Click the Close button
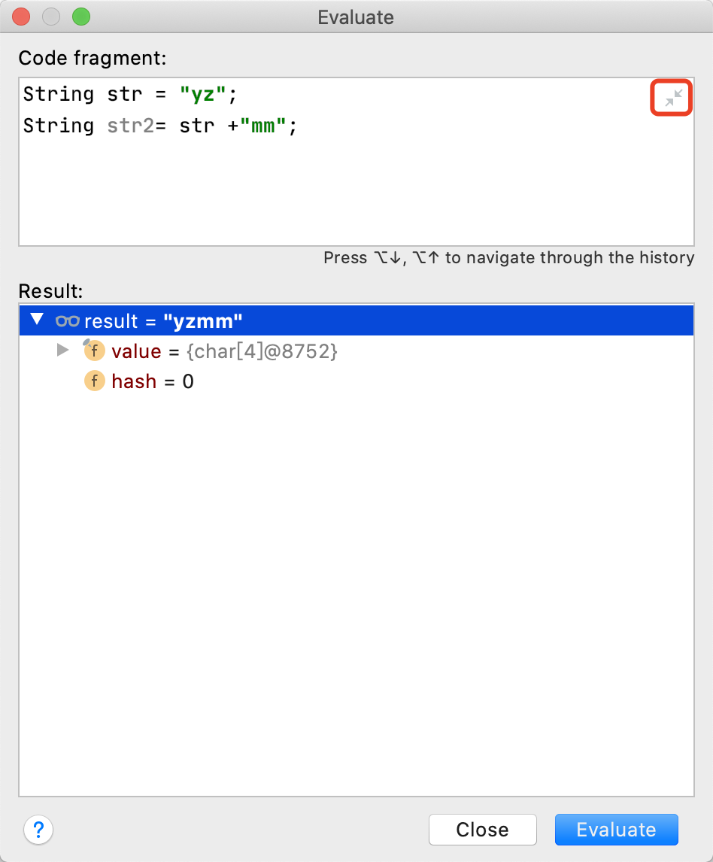 pyautogui.click(x=482, y=830)
